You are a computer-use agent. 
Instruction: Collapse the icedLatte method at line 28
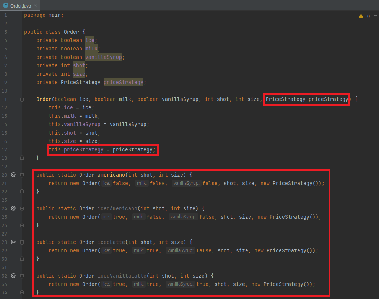click(x=22, y=242)
